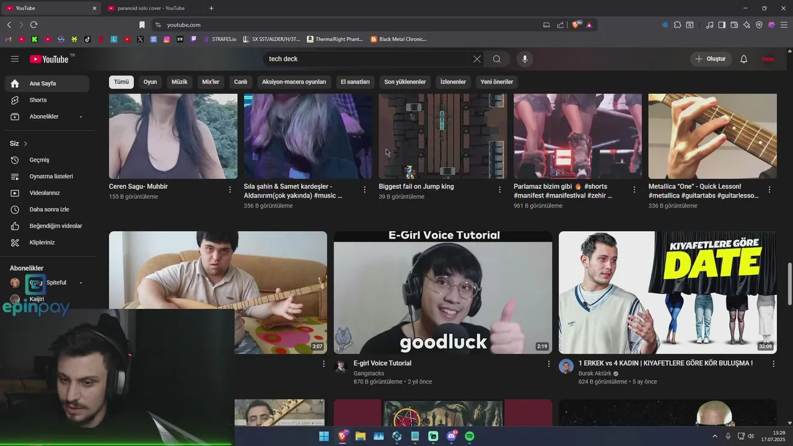Bookmark this page icon
The height and width of the screenshot is (446, 793).
142,25
